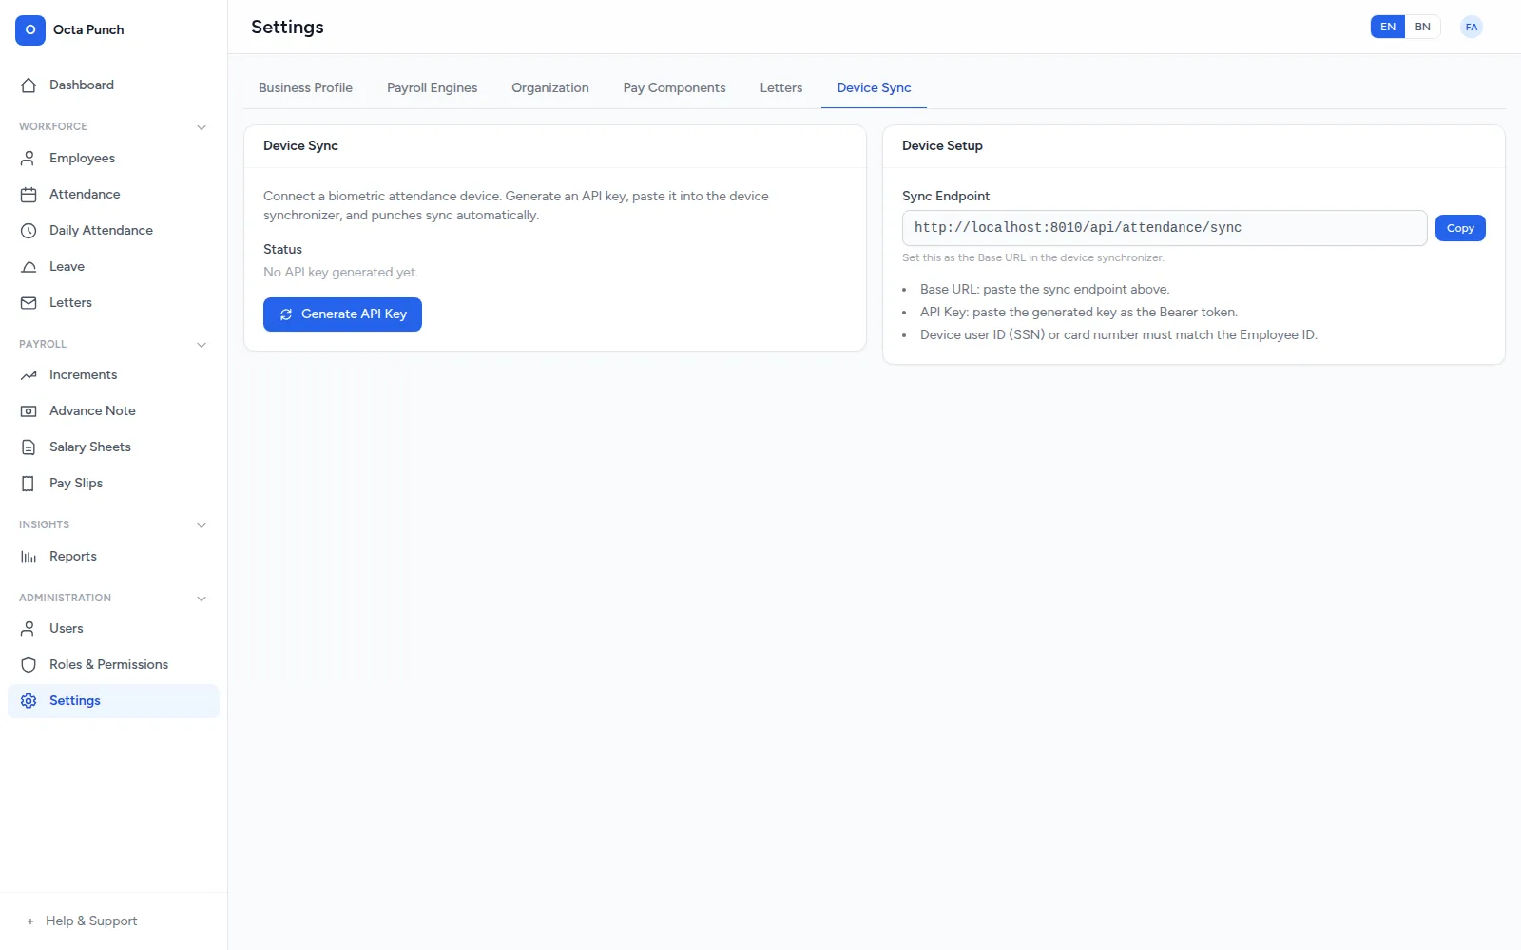
Task: Click the Leave icon in sidebar
Action: pos(29,267)
